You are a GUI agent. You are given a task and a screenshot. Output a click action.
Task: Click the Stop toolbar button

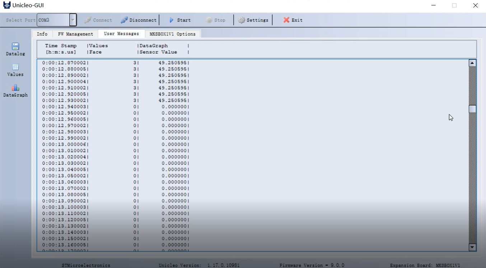pos(216,20)
